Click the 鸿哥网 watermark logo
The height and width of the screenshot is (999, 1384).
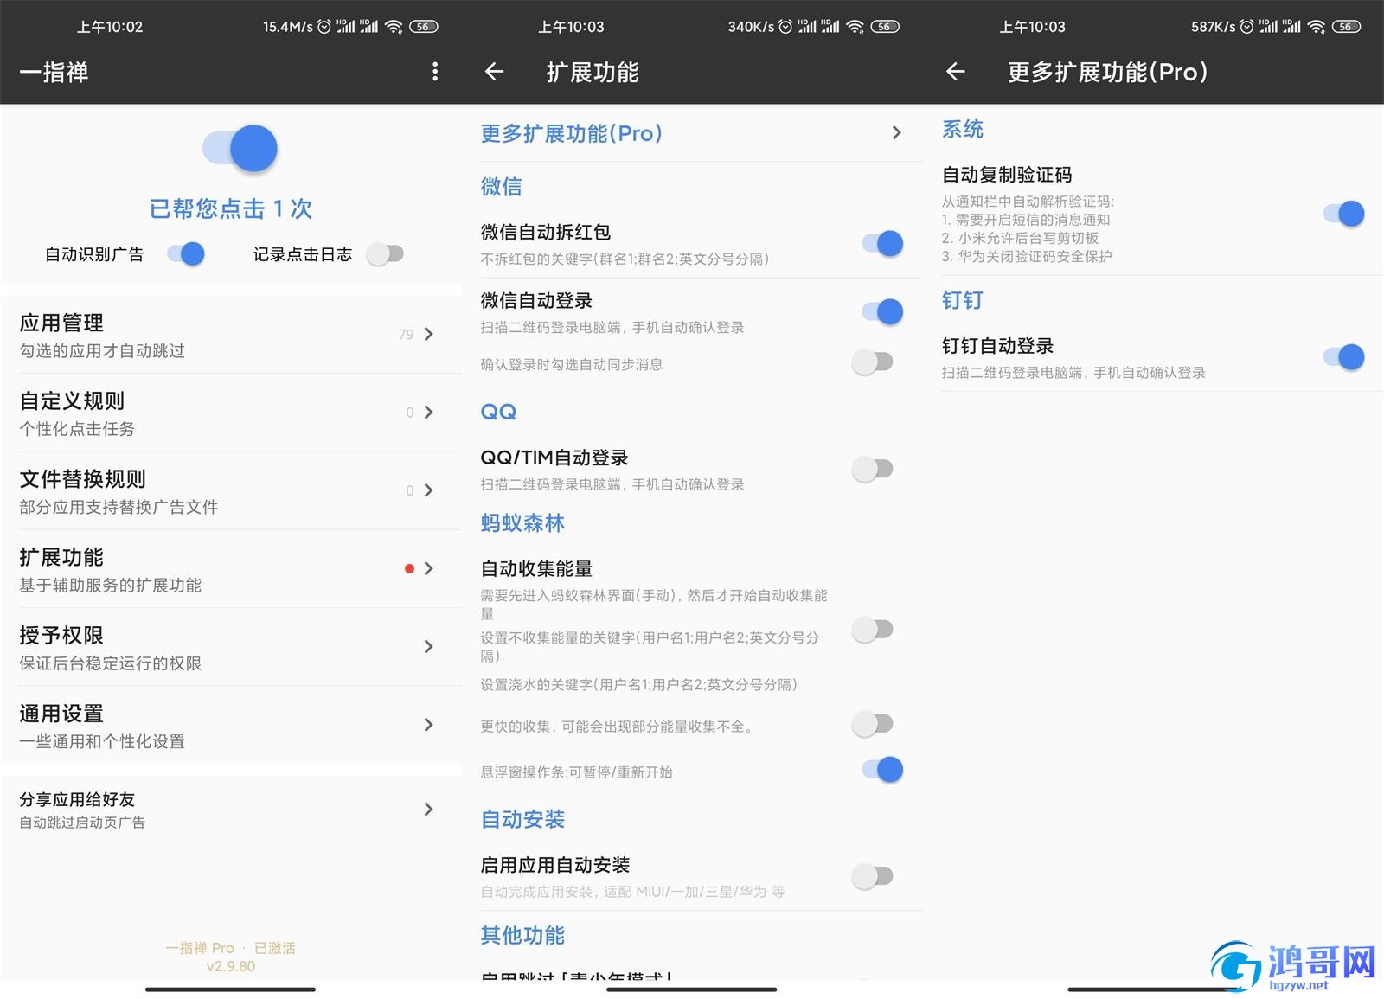[1293, 967]
